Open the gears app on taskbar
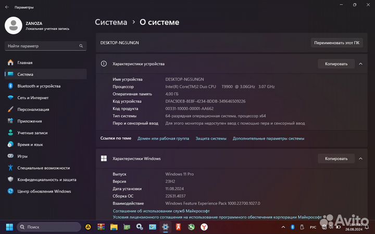The width and height of the screenshot is (375, 234). point(140,227)
